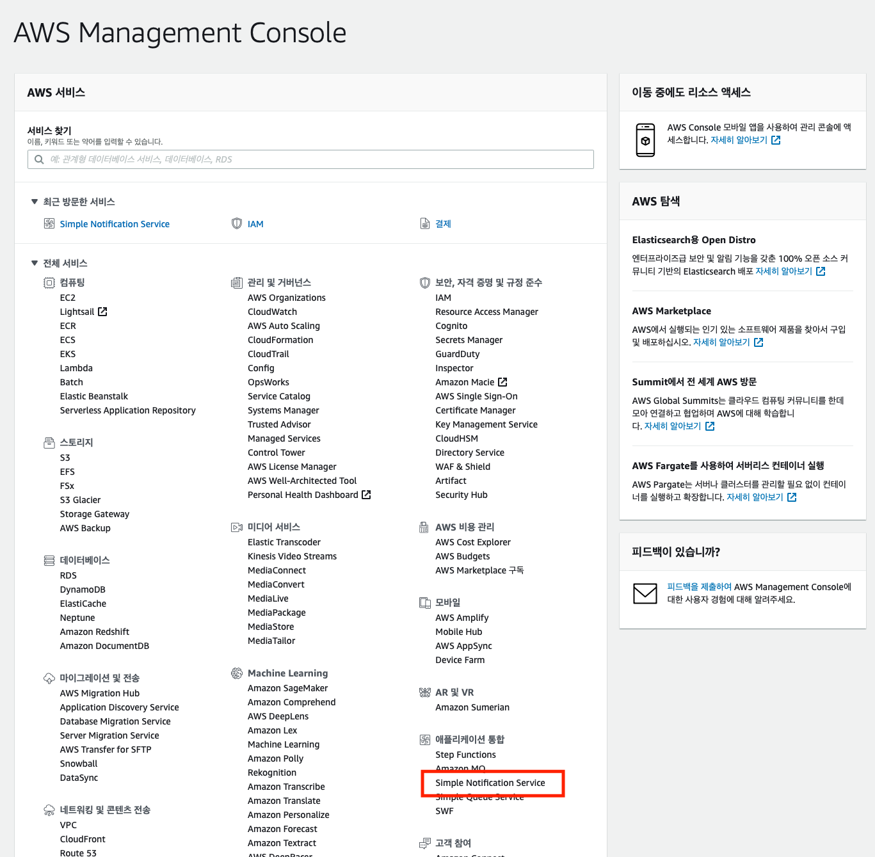Open Rekognition service
875x857 pixels.
click(x=271, y=773)
